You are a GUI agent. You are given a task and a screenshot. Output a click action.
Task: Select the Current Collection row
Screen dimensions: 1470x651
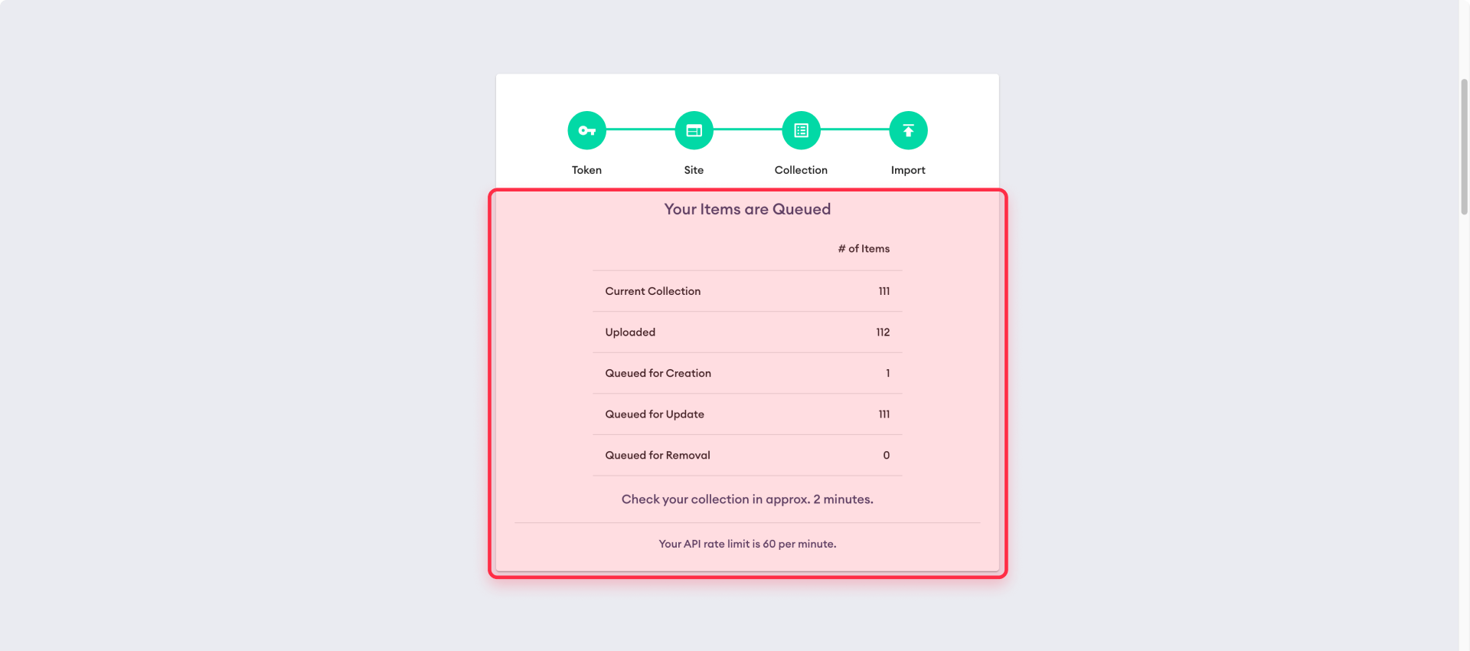pos(652,291)
